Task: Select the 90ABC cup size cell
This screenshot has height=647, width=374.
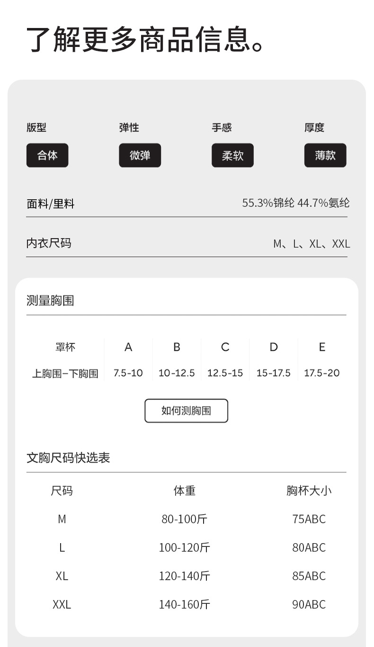Action: pos(309,604)
